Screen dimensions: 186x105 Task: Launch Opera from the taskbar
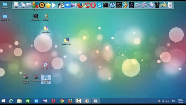53,101
